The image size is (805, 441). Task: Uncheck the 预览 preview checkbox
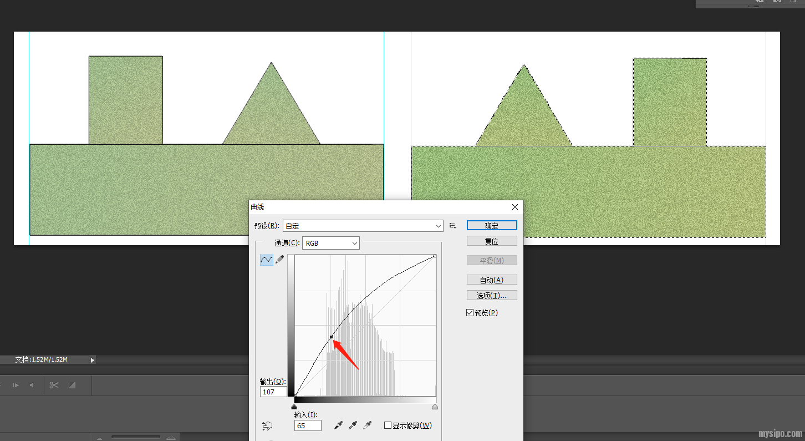[470, 313]
